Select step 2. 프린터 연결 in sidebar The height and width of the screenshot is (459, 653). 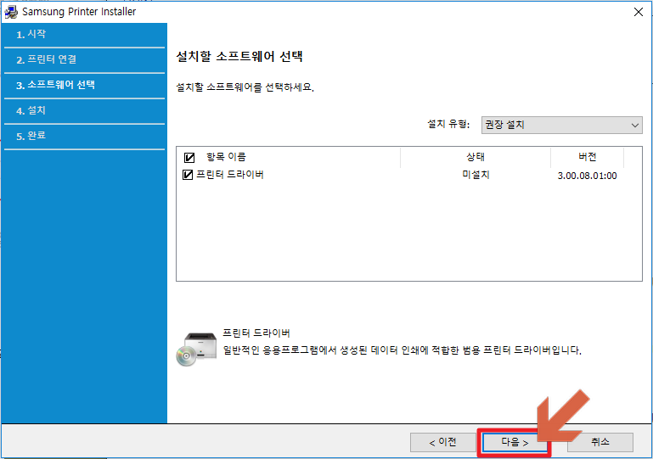coord(46,59)
